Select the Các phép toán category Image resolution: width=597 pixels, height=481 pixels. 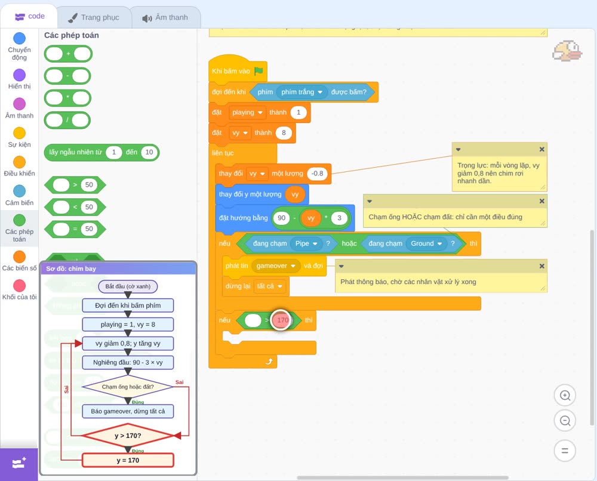(19, 229)
